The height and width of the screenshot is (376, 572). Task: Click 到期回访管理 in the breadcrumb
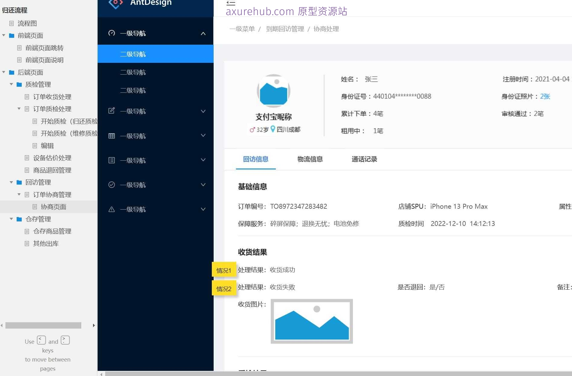pos(285,29)
